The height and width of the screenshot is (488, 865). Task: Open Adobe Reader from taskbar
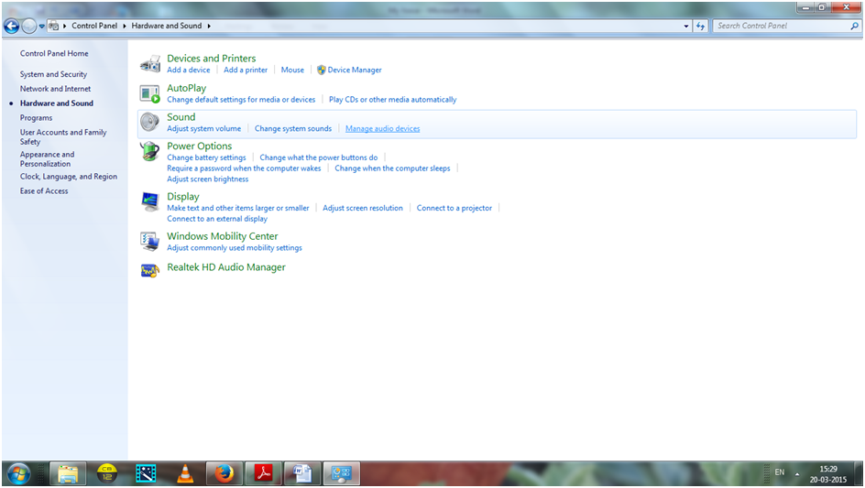(x=263, y=473)
